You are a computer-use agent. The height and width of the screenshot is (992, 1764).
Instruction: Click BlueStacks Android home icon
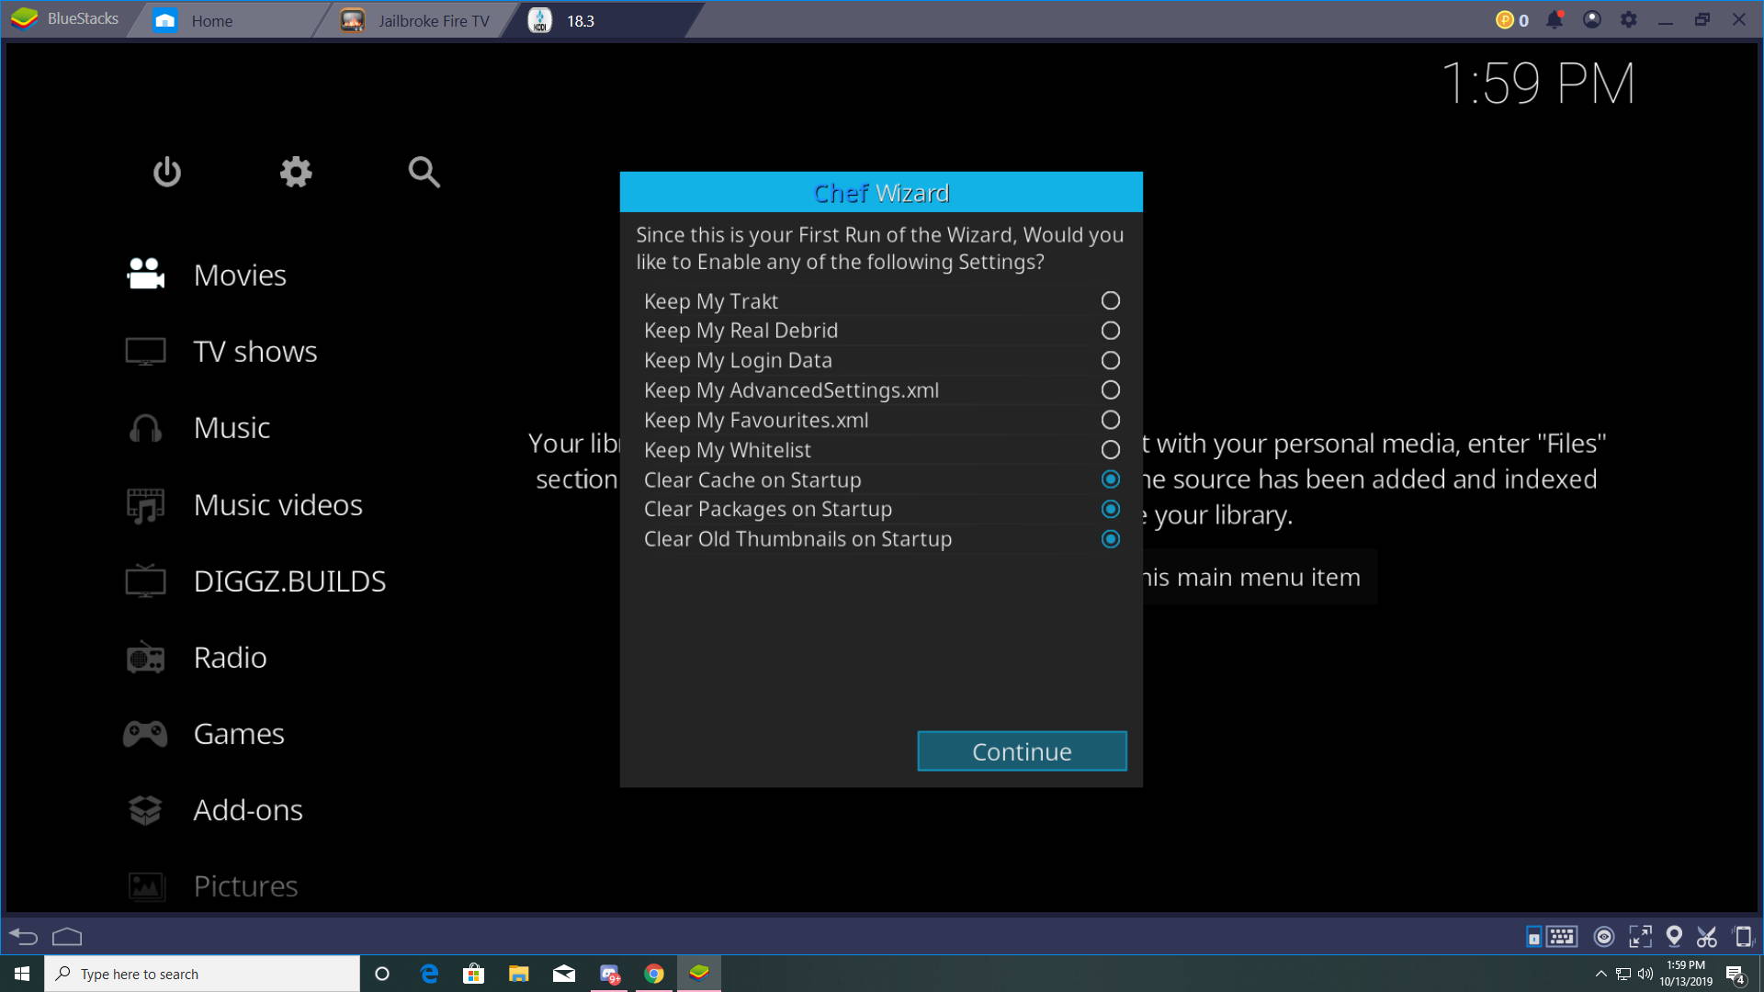(x=67, y=936)
